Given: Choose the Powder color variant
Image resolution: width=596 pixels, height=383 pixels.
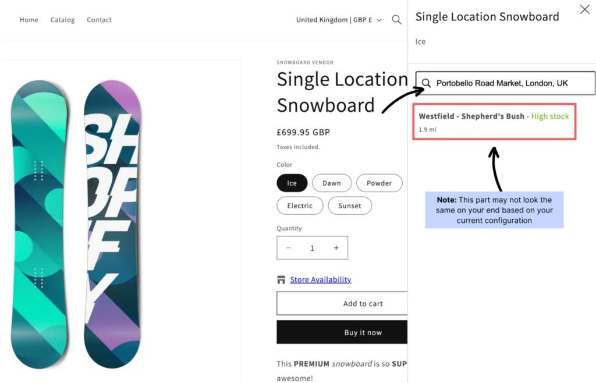Looking at the screenshot, I should pos(379,183).
